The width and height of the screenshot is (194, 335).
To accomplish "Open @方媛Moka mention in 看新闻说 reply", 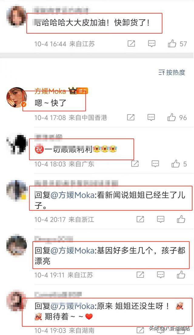I will [x=73, y=195].
